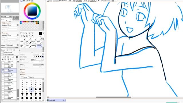The height and width of the screenshot is (103, 183).
Task: Pick brush size 14 from size grid
Action: (x=31, y=90)
